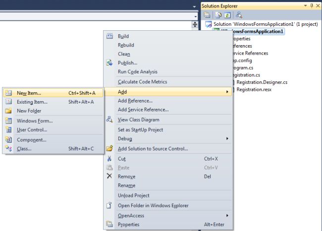Open the document tab list dropdown arrow

(194, 7)
